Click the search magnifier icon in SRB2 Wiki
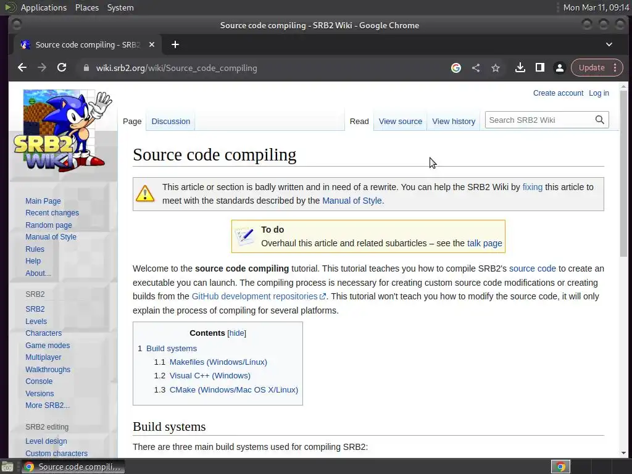632x474 pixels. point(600,120)
